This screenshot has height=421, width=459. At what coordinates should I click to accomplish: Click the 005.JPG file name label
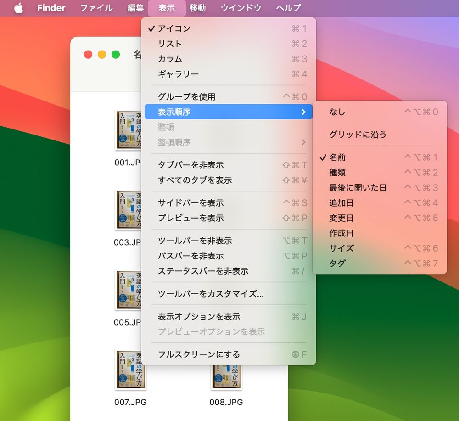pyautogui.click(x=127, y=322)
